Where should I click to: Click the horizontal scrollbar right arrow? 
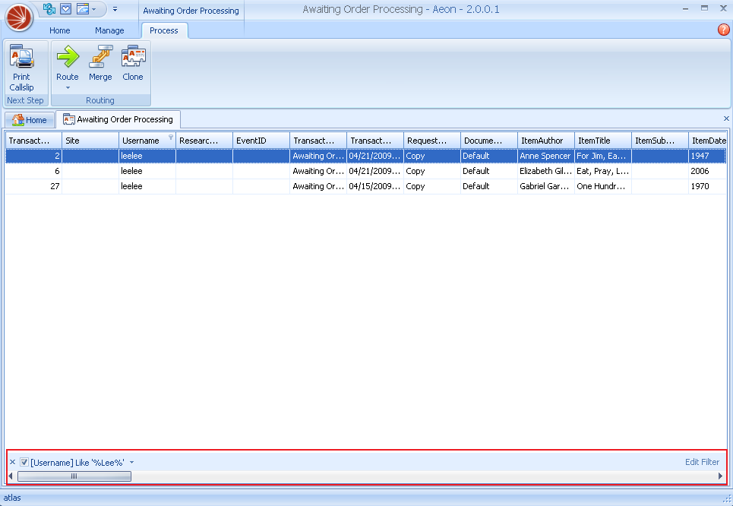(720, 476)
